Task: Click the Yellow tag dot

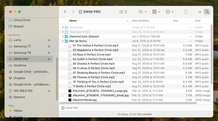Action: click(10, 111)
